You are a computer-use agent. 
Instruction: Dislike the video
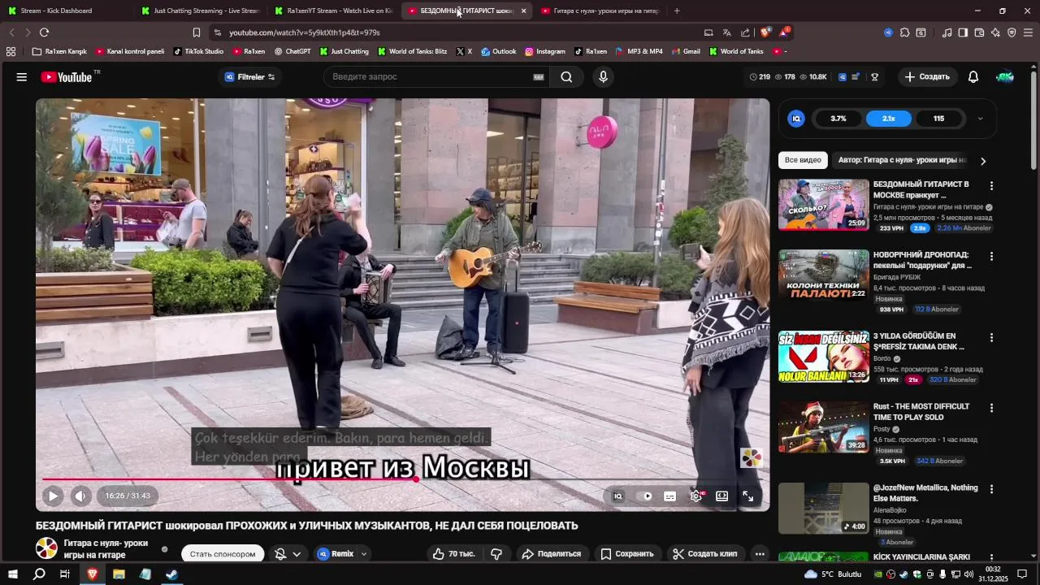pos(496,554)
